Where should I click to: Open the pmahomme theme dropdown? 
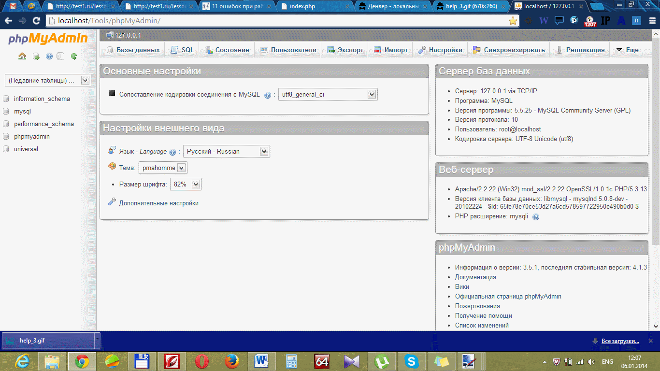click(163, 168)
